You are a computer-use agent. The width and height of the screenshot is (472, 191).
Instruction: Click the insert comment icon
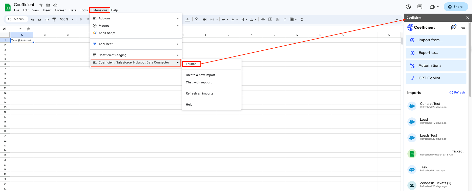(x=270, y=19)
